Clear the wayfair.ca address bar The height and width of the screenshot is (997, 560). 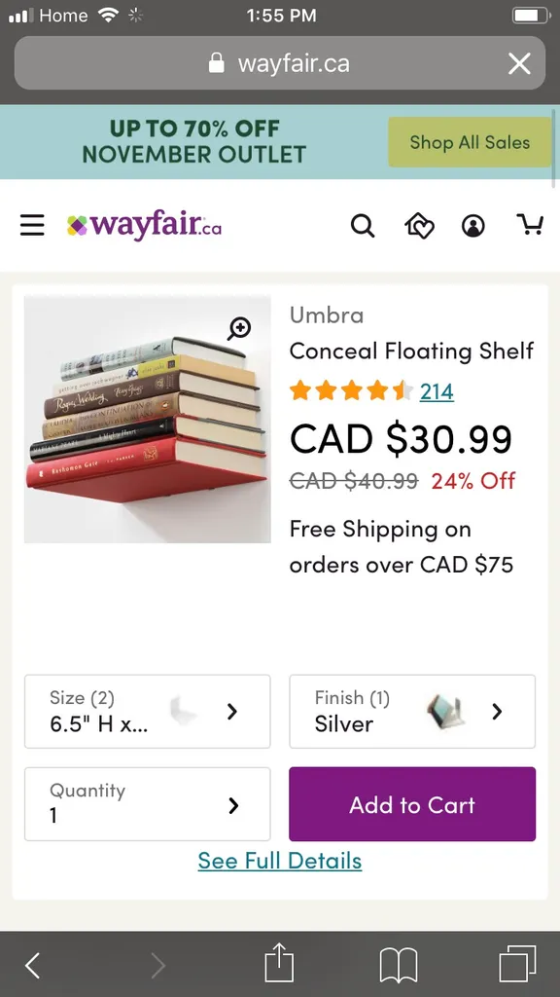coord(519,63)
